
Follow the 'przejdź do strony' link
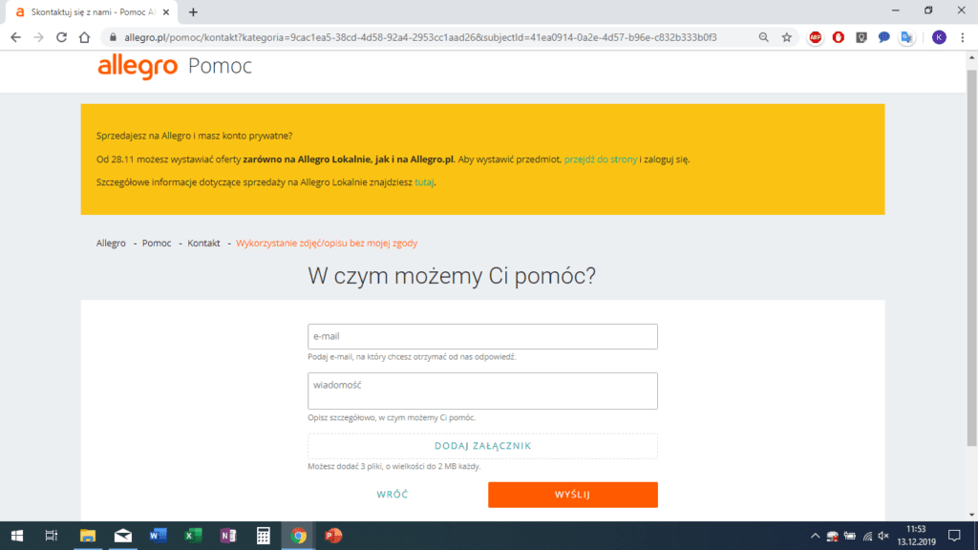[x=600, y=159]
